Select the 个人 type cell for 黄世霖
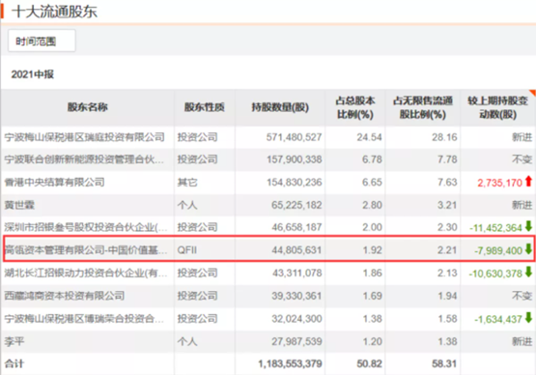The height and width of the screenshot is (375, 536). [x=187, y=205]
